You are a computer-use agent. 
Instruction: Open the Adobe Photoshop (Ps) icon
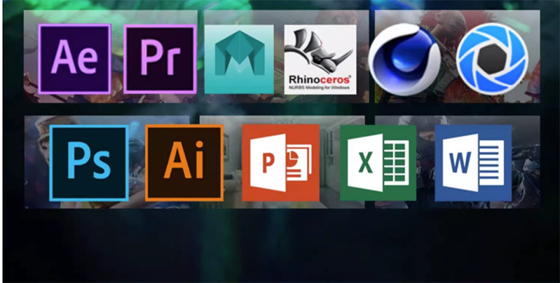(89, 163)
